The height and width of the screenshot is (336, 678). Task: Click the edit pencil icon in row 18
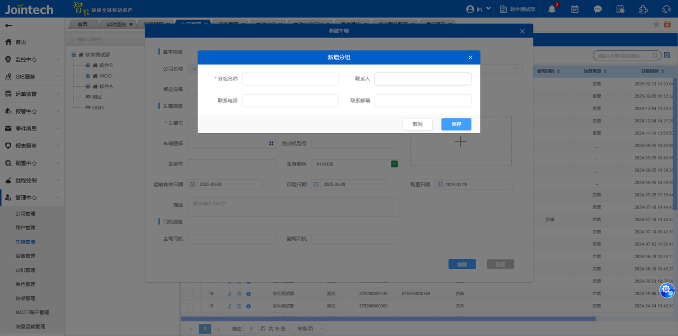(x=230, y=294)
